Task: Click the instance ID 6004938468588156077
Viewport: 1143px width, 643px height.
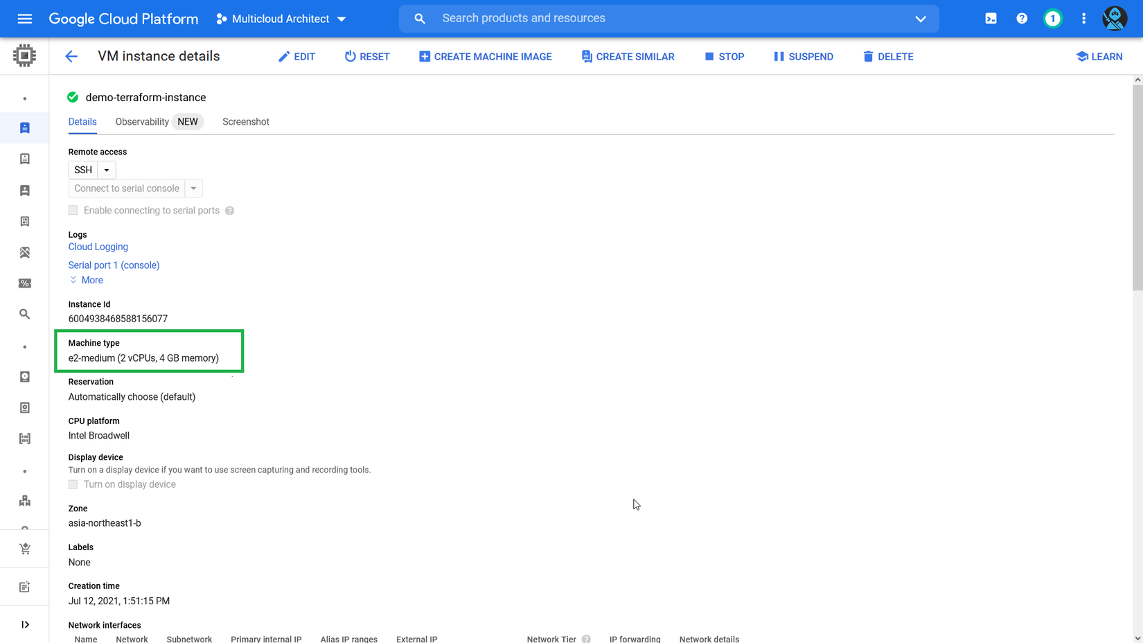Action: pos(118,319)
